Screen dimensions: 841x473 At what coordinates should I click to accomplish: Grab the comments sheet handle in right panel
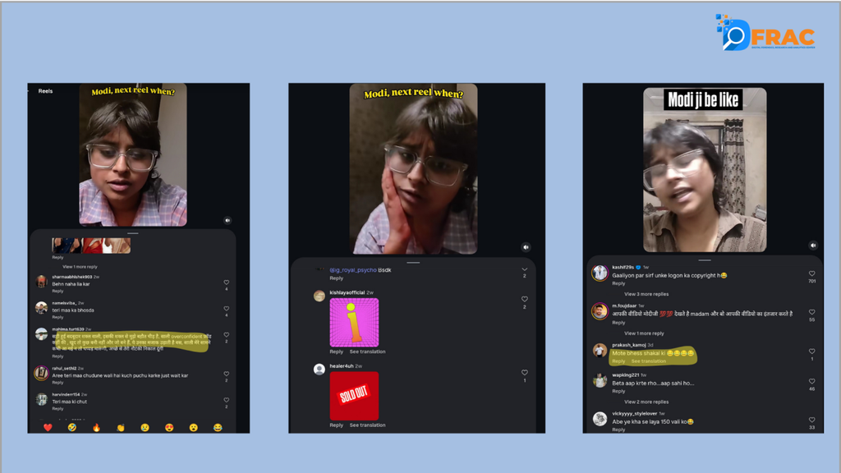(x=704, y=260)
